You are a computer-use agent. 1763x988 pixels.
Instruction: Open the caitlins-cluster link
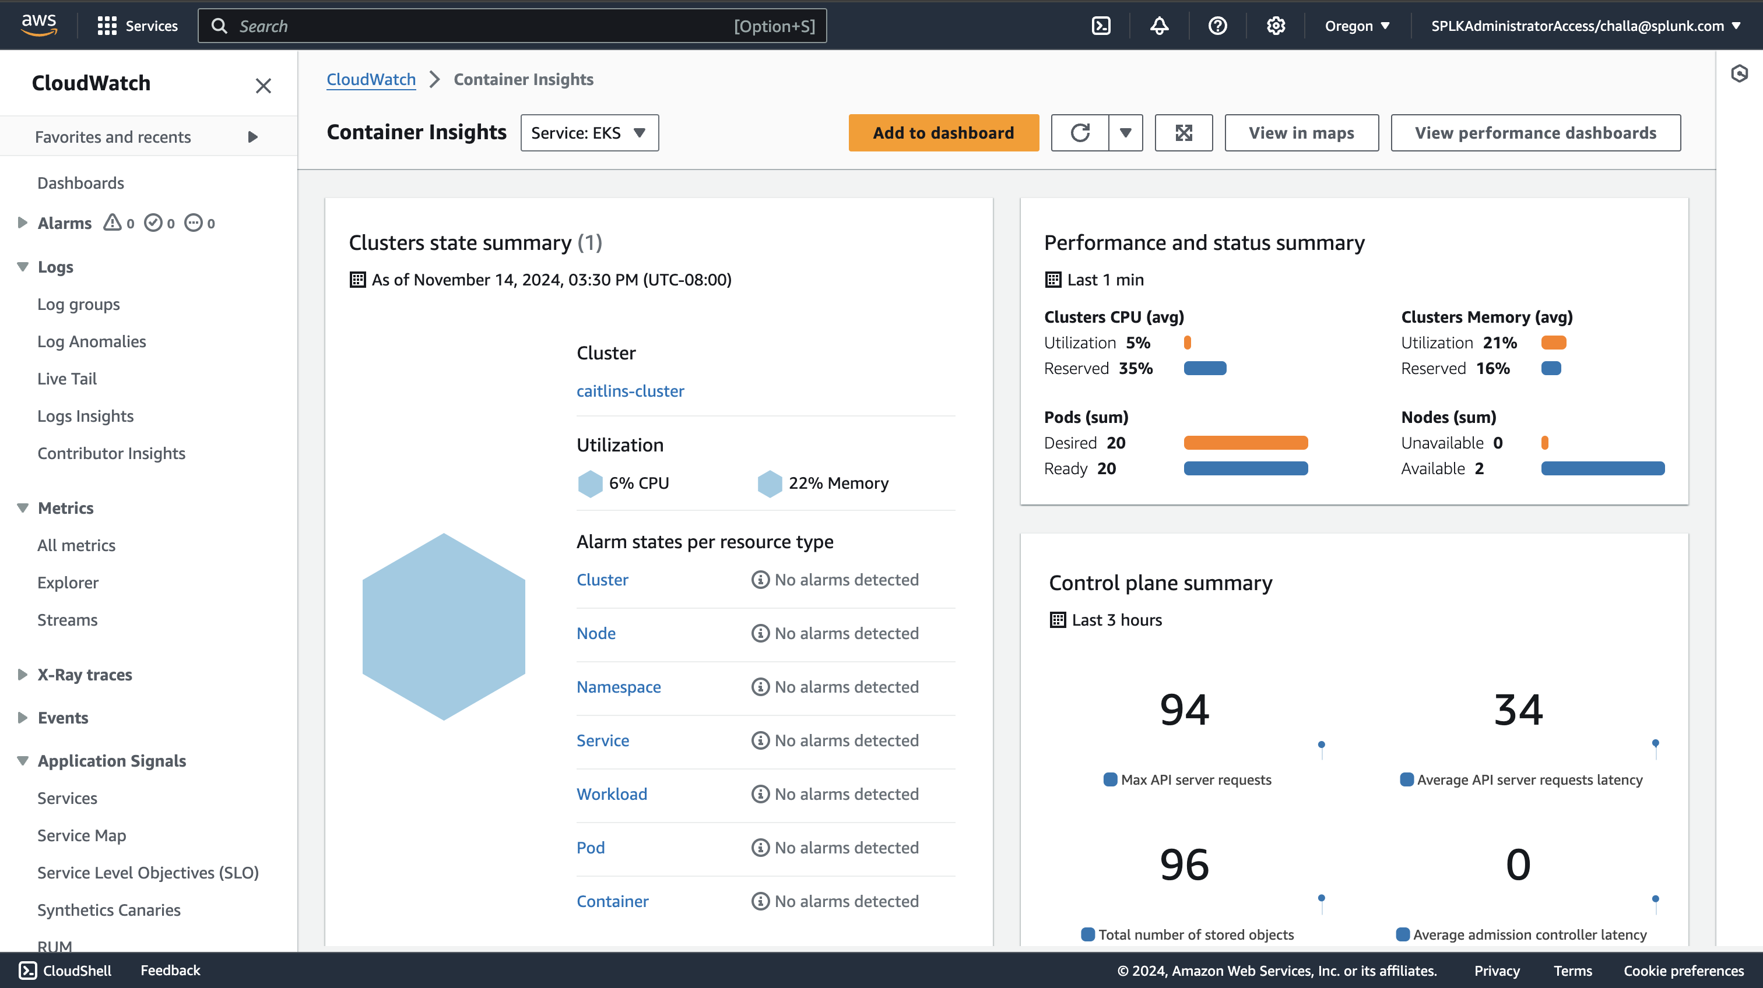630,390
